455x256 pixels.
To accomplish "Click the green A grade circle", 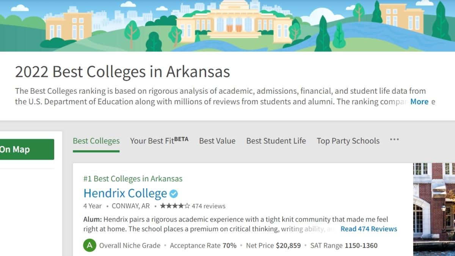I will point(89,245).
